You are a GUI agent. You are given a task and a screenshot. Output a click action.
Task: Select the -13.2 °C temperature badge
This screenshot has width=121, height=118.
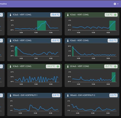[x=113, y=41]
